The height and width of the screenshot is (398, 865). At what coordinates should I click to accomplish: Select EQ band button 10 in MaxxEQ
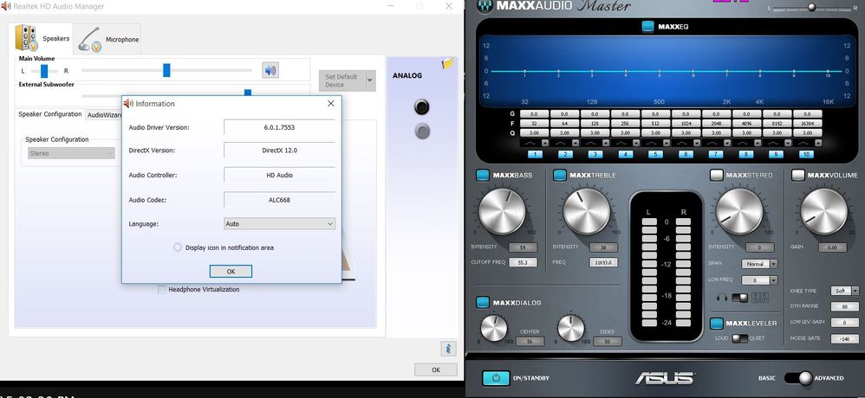(x=806, y=155)
